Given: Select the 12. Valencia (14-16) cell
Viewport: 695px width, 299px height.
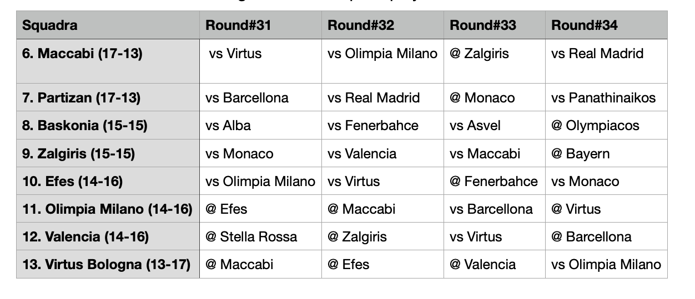Looking at the screenshot, I should (108, 236).
